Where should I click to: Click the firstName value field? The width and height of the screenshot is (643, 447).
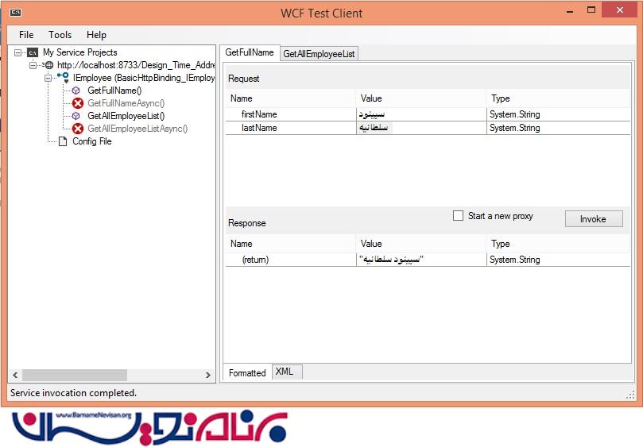[x=420, y=114]
